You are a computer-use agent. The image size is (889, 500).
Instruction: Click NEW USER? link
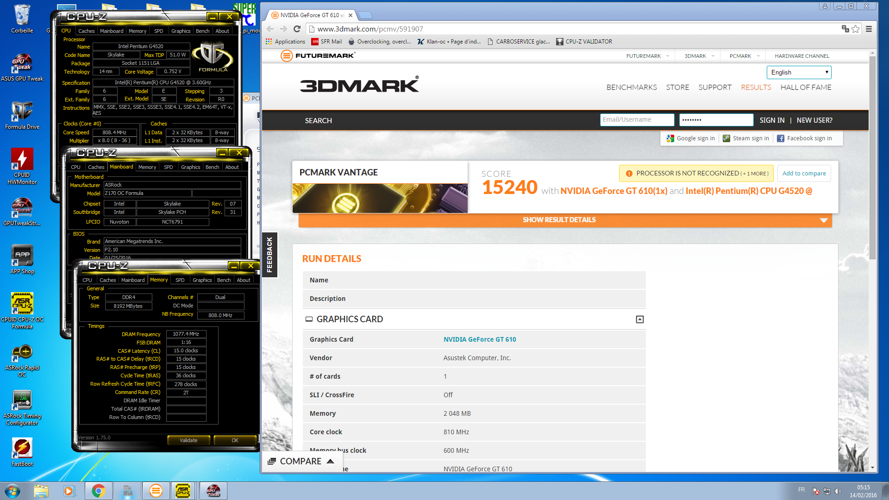pyautogui.click(x=814, y=120)
